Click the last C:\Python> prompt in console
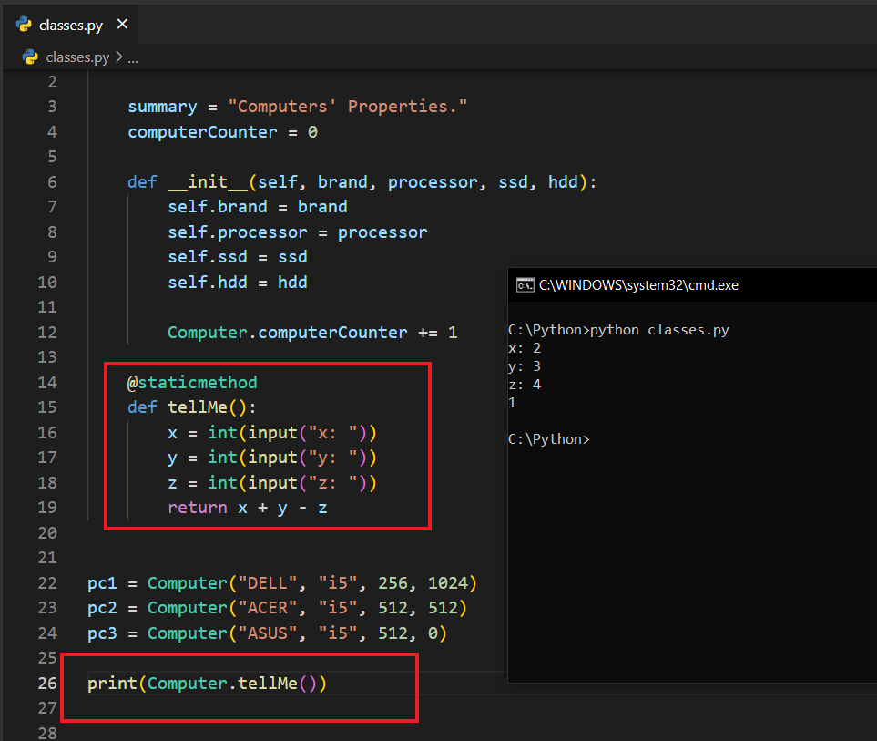This screenshot has height=741, width=877. click(548, 439)
